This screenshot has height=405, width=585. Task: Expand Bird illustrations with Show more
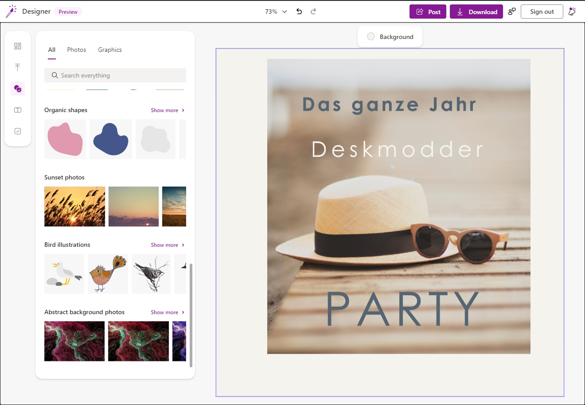pos(168,245)
